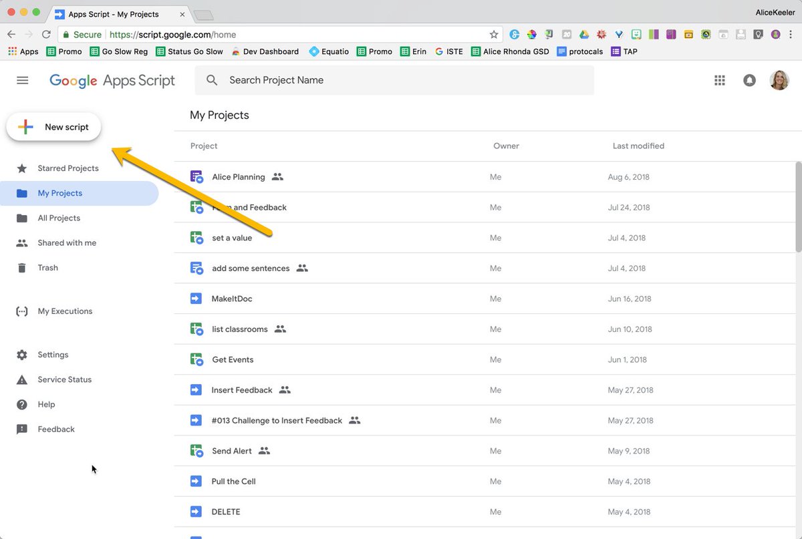Image resolution: width=802 pixels, height=539 pixels.
Task: Click the search magnifying glass icon
Action: pos(211,80)
